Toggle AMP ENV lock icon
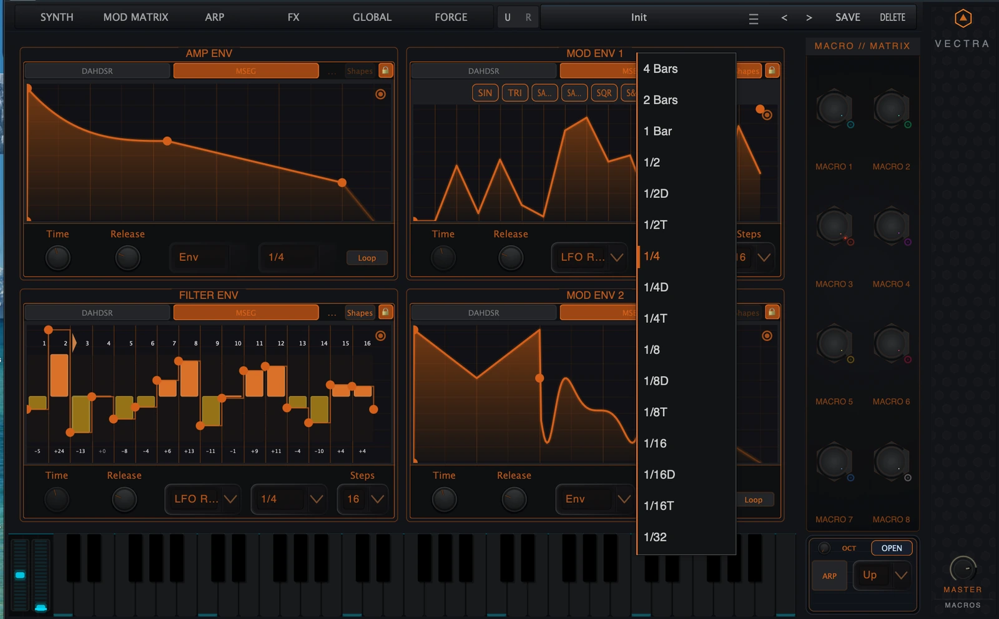Image resolution: width=999 pixels, height=619 pixels. click(x=386, y=71)
